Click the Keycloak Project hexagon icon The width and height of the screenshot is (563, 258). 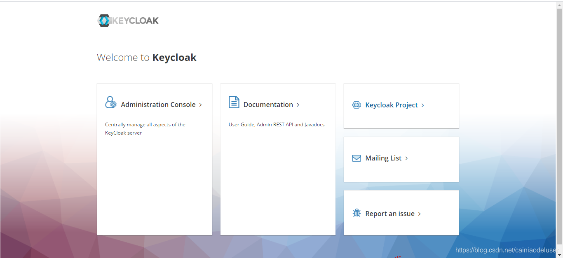click(357, 105)
